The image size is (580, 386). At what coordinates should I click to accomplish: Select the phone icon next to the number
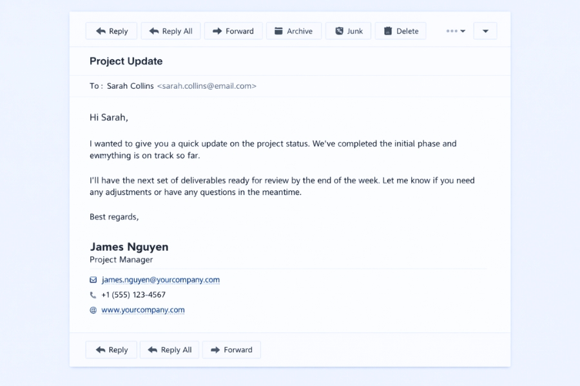pos(93,295)
